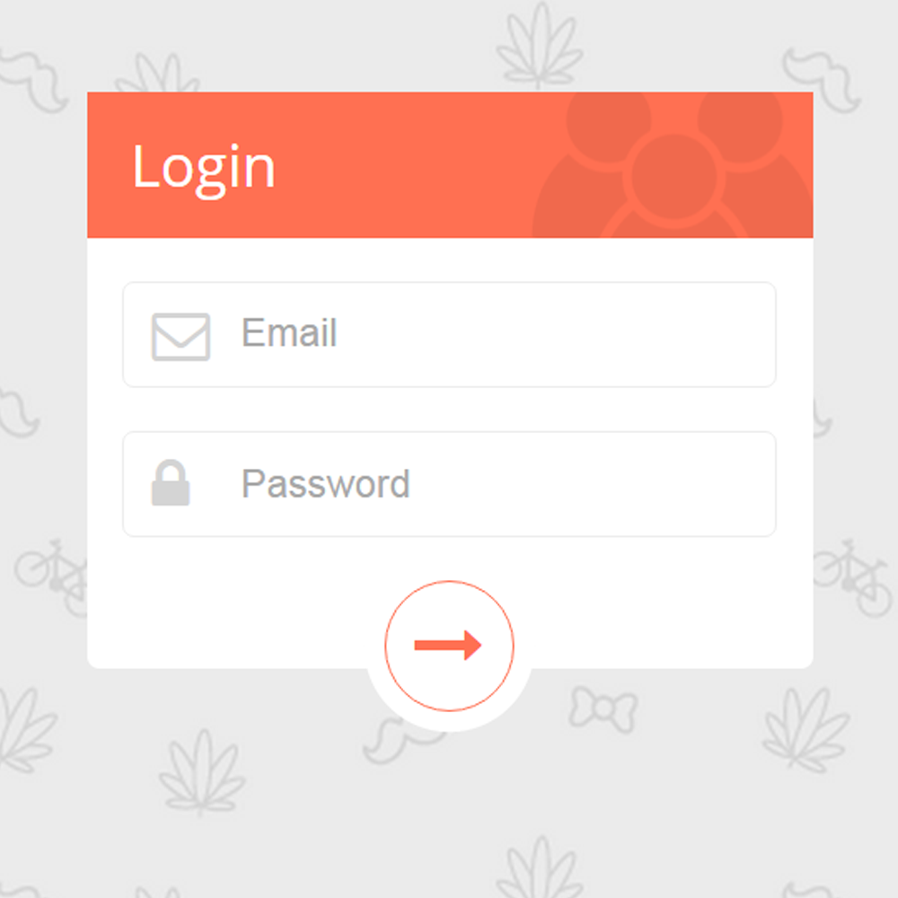Click the leaf icon at the bottom-right background
The height and width of the screenshot is (898, 898).
point(806,729)
